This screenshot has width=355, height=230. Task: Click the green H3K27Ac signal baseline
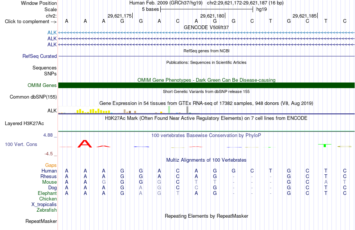coord(206,131)
